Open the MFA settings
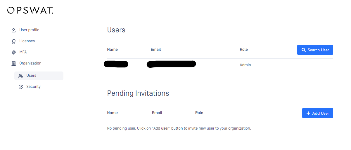Screen dimensions: 351x150 (x=23, y=52)
